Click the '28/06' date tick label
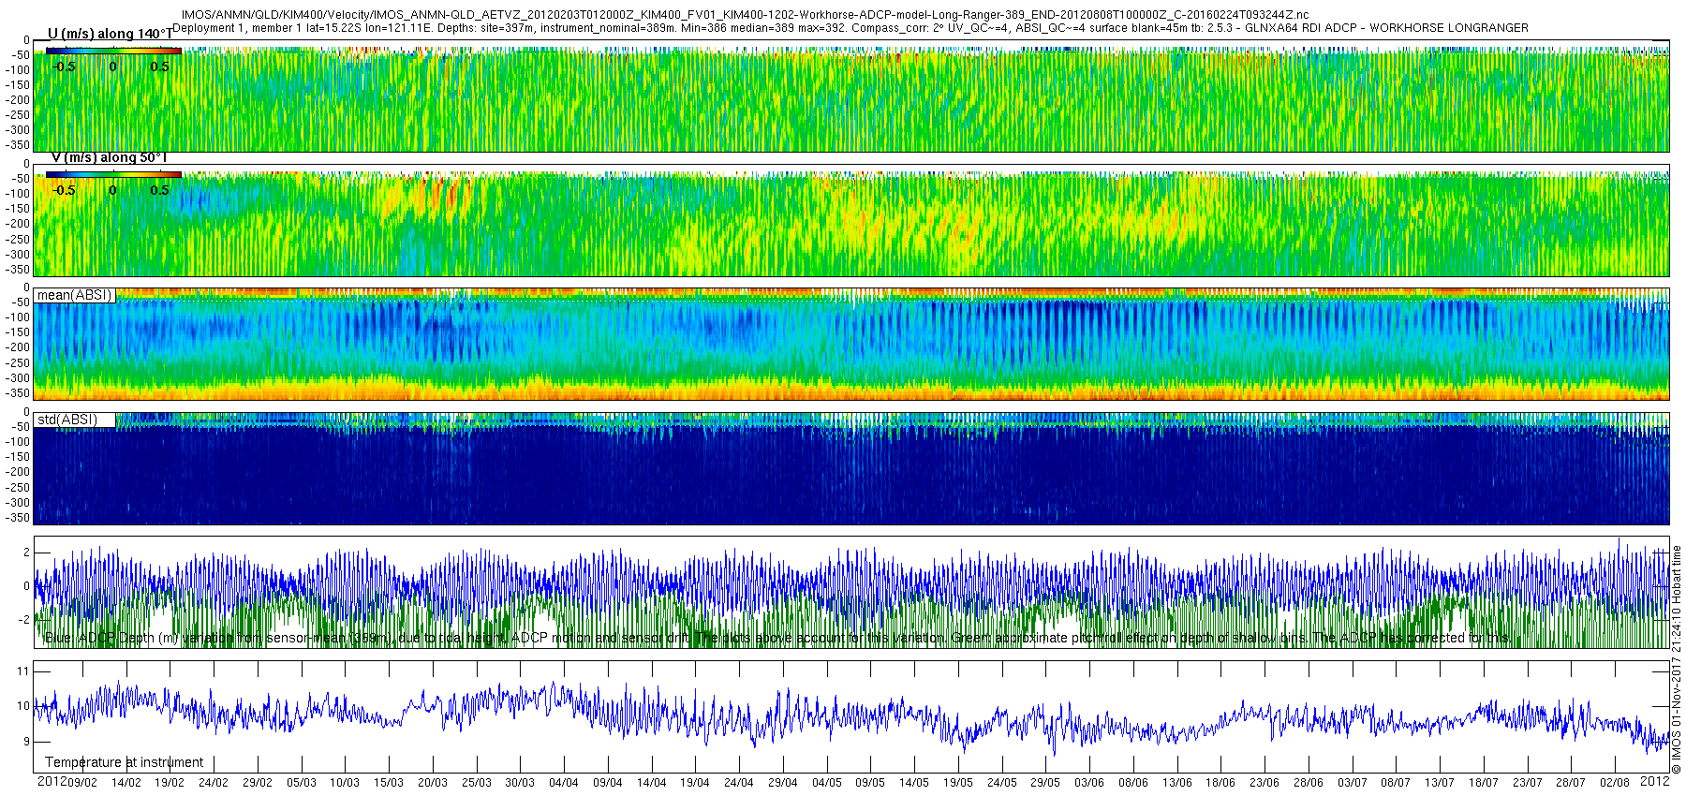 click(1308, 782)
